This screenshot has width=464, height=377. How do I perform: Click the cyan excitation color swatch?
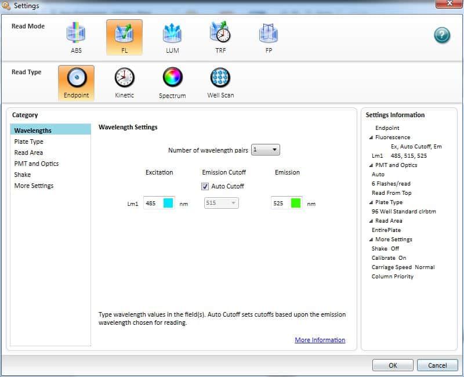(x=168, y=203)
